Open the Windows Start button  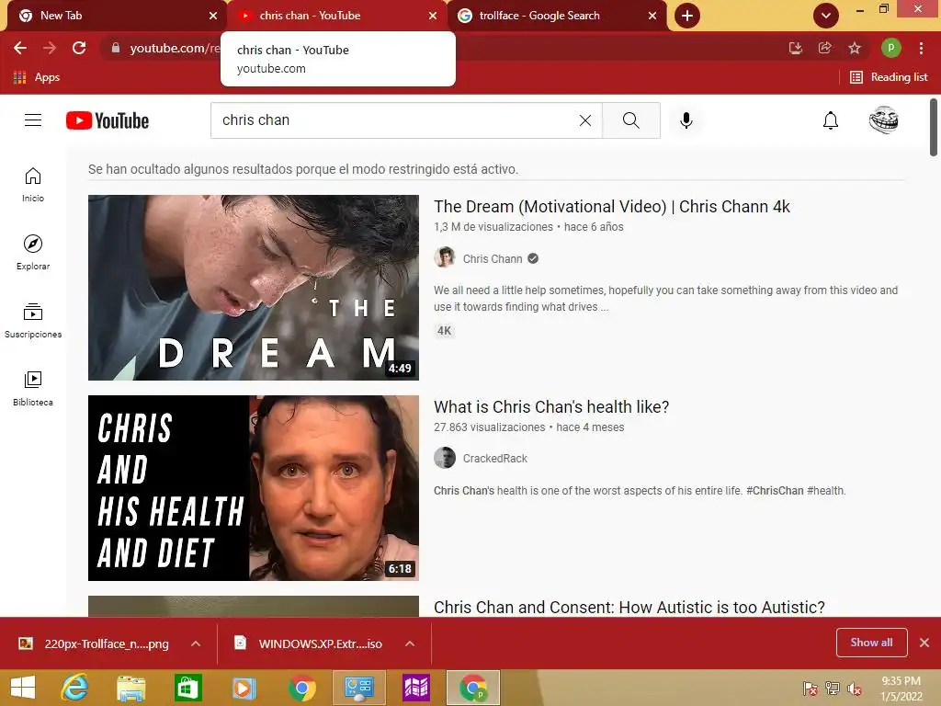pyautogui.click(x=23, y=688)
